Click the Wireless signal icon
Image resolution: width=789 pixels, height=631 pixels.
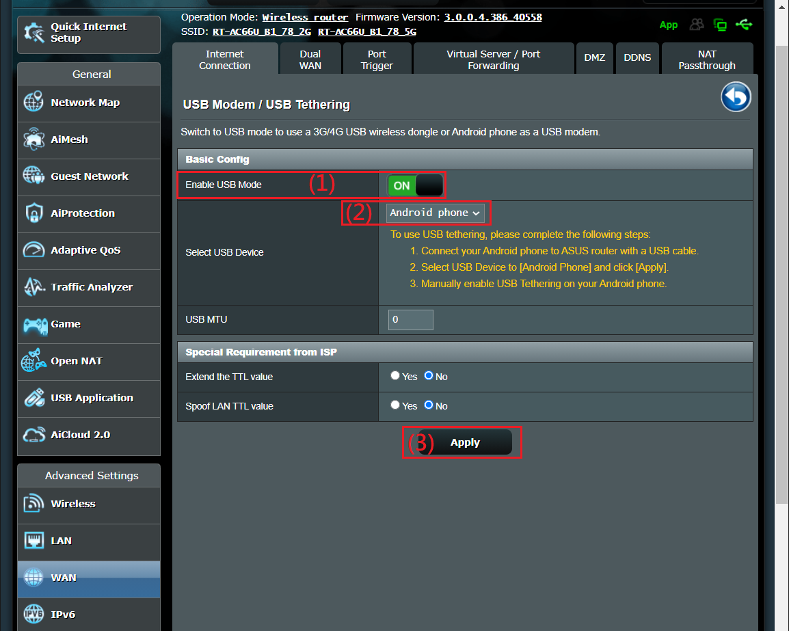(x=34, y=503)
